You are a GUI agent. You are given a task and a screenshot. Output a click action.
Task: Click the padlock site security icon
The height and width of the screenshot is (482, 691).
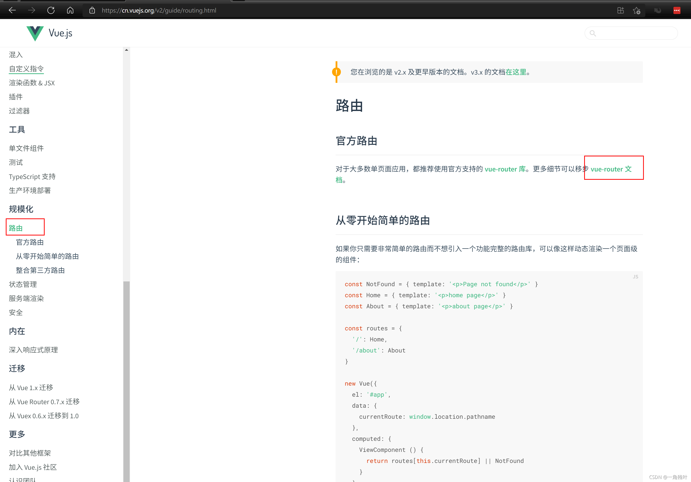pos(92,10)
